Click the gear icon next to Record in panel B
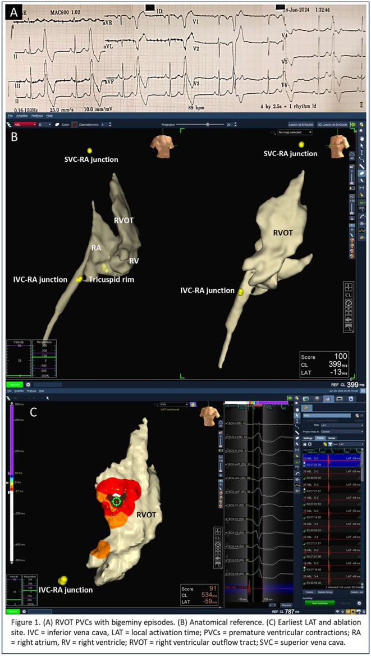Screen dimensions: 371x656 [28, 384]
